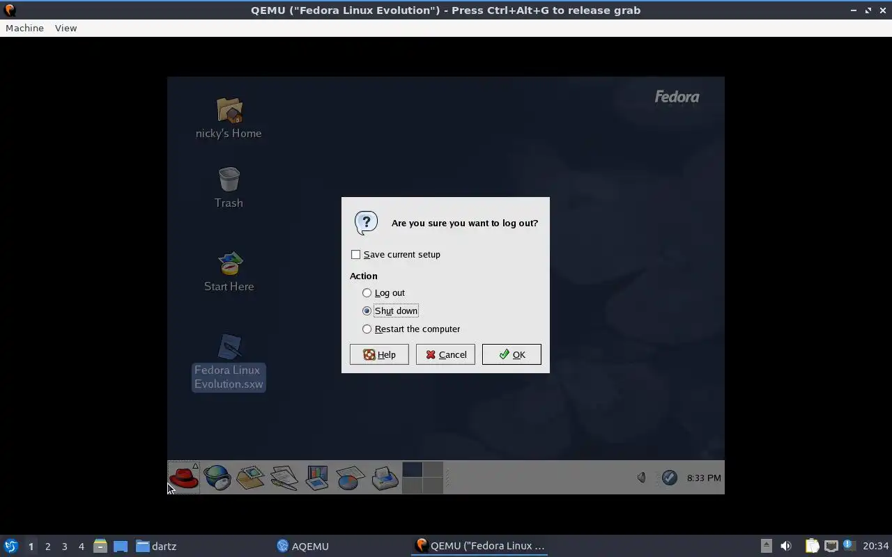The height and width of the screenshot is (557, 892).
Task: Open nicky's Home desktop icon
Action: (x=229, y=118)
